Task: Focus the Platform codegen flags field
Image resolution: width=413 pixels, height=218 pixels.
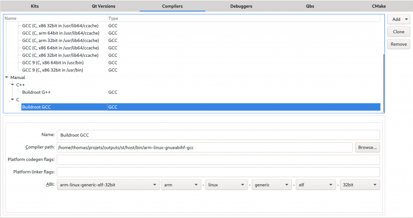Action: click(218, 159)
